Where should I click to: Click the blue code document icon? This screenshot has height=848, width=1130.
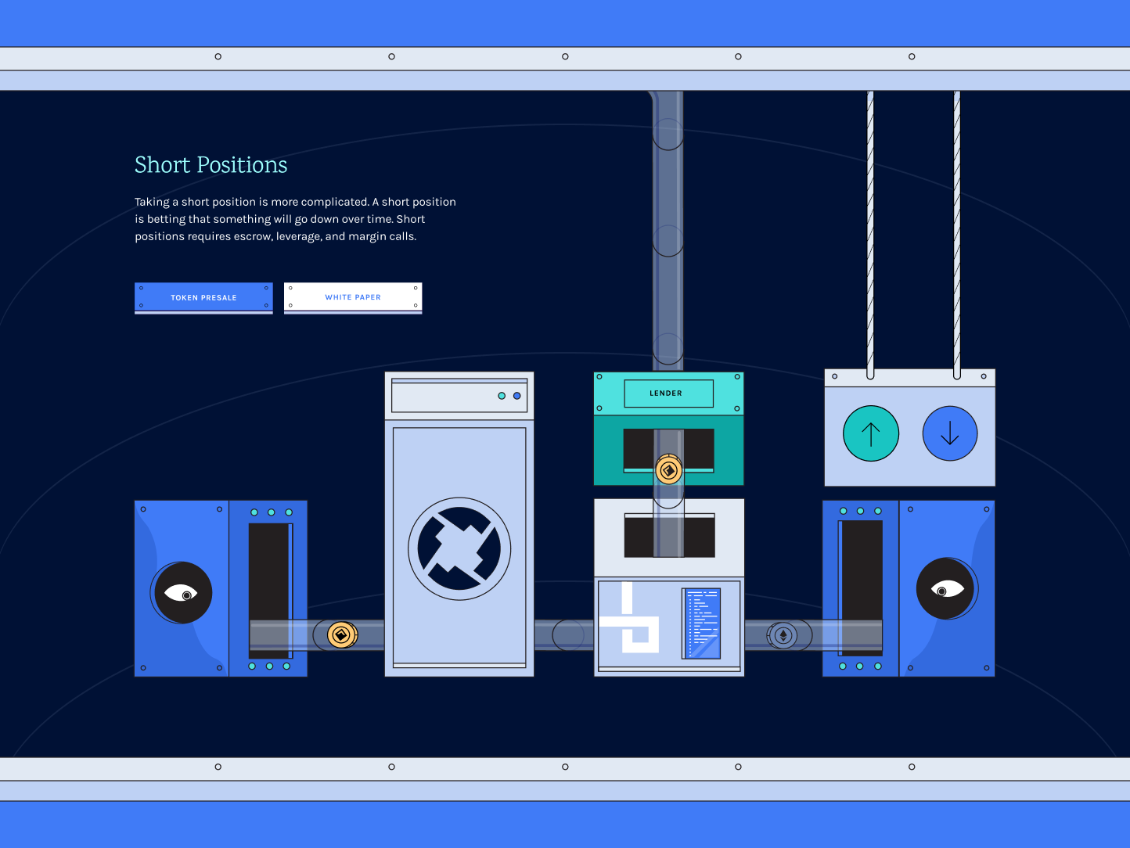coord(701,623)
